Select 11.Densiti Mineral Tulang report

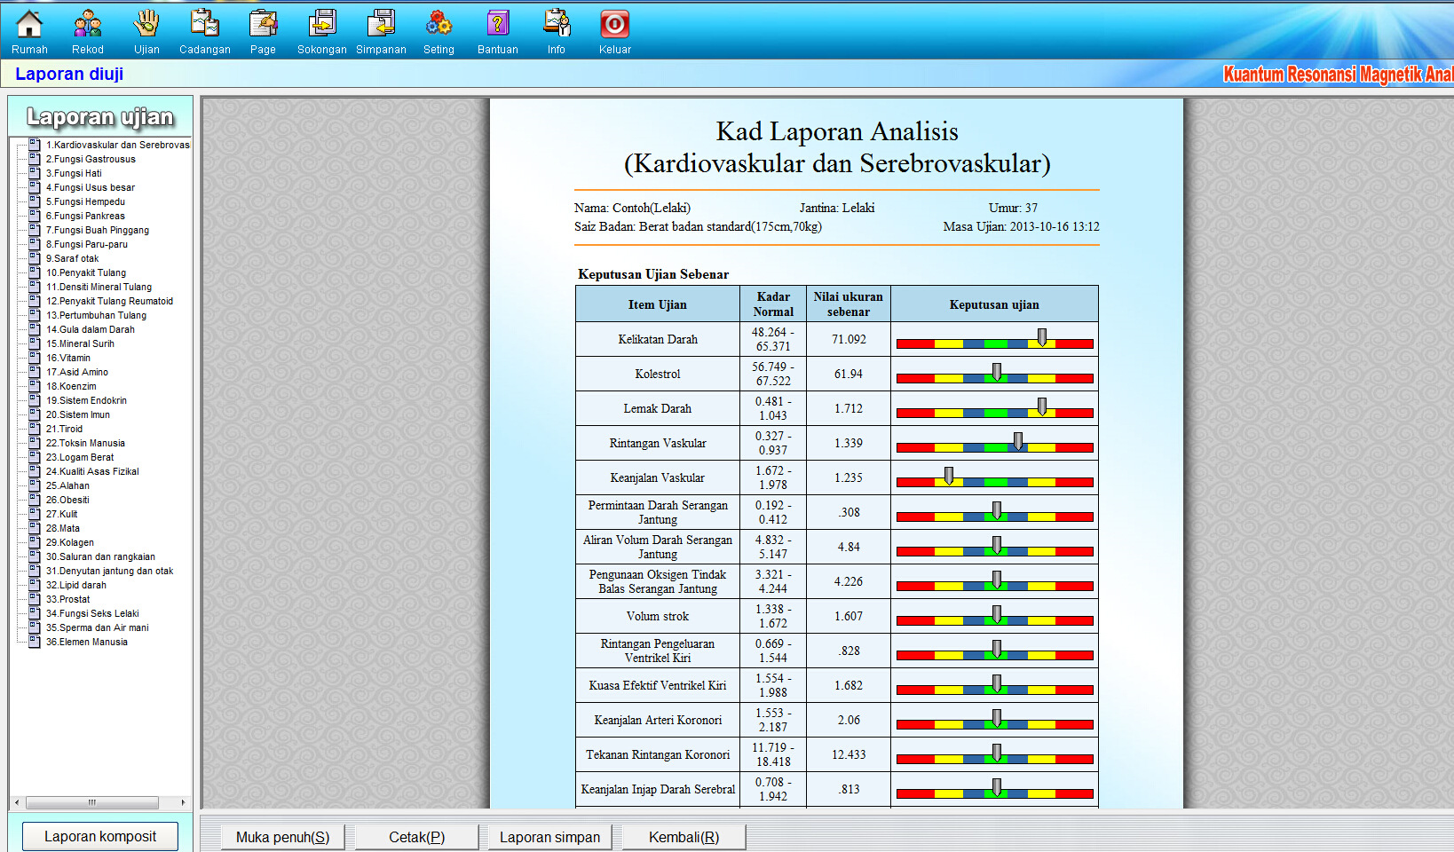tap(99, 287)
